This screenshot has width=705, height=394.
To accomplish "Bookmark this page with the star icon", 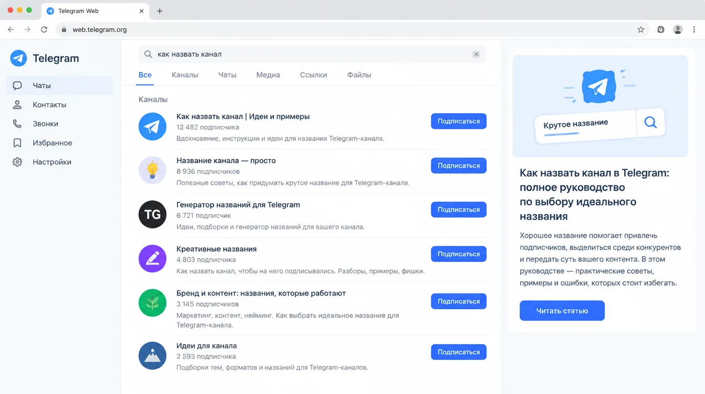I will pyautogui.click(x=641, y=30).
